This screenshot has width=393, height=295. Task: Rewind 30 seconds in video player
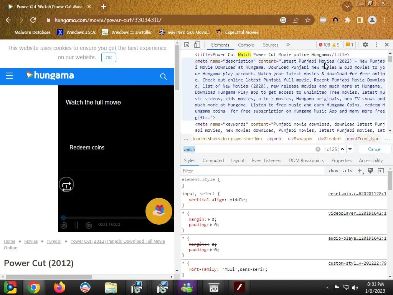coord(64,225)
